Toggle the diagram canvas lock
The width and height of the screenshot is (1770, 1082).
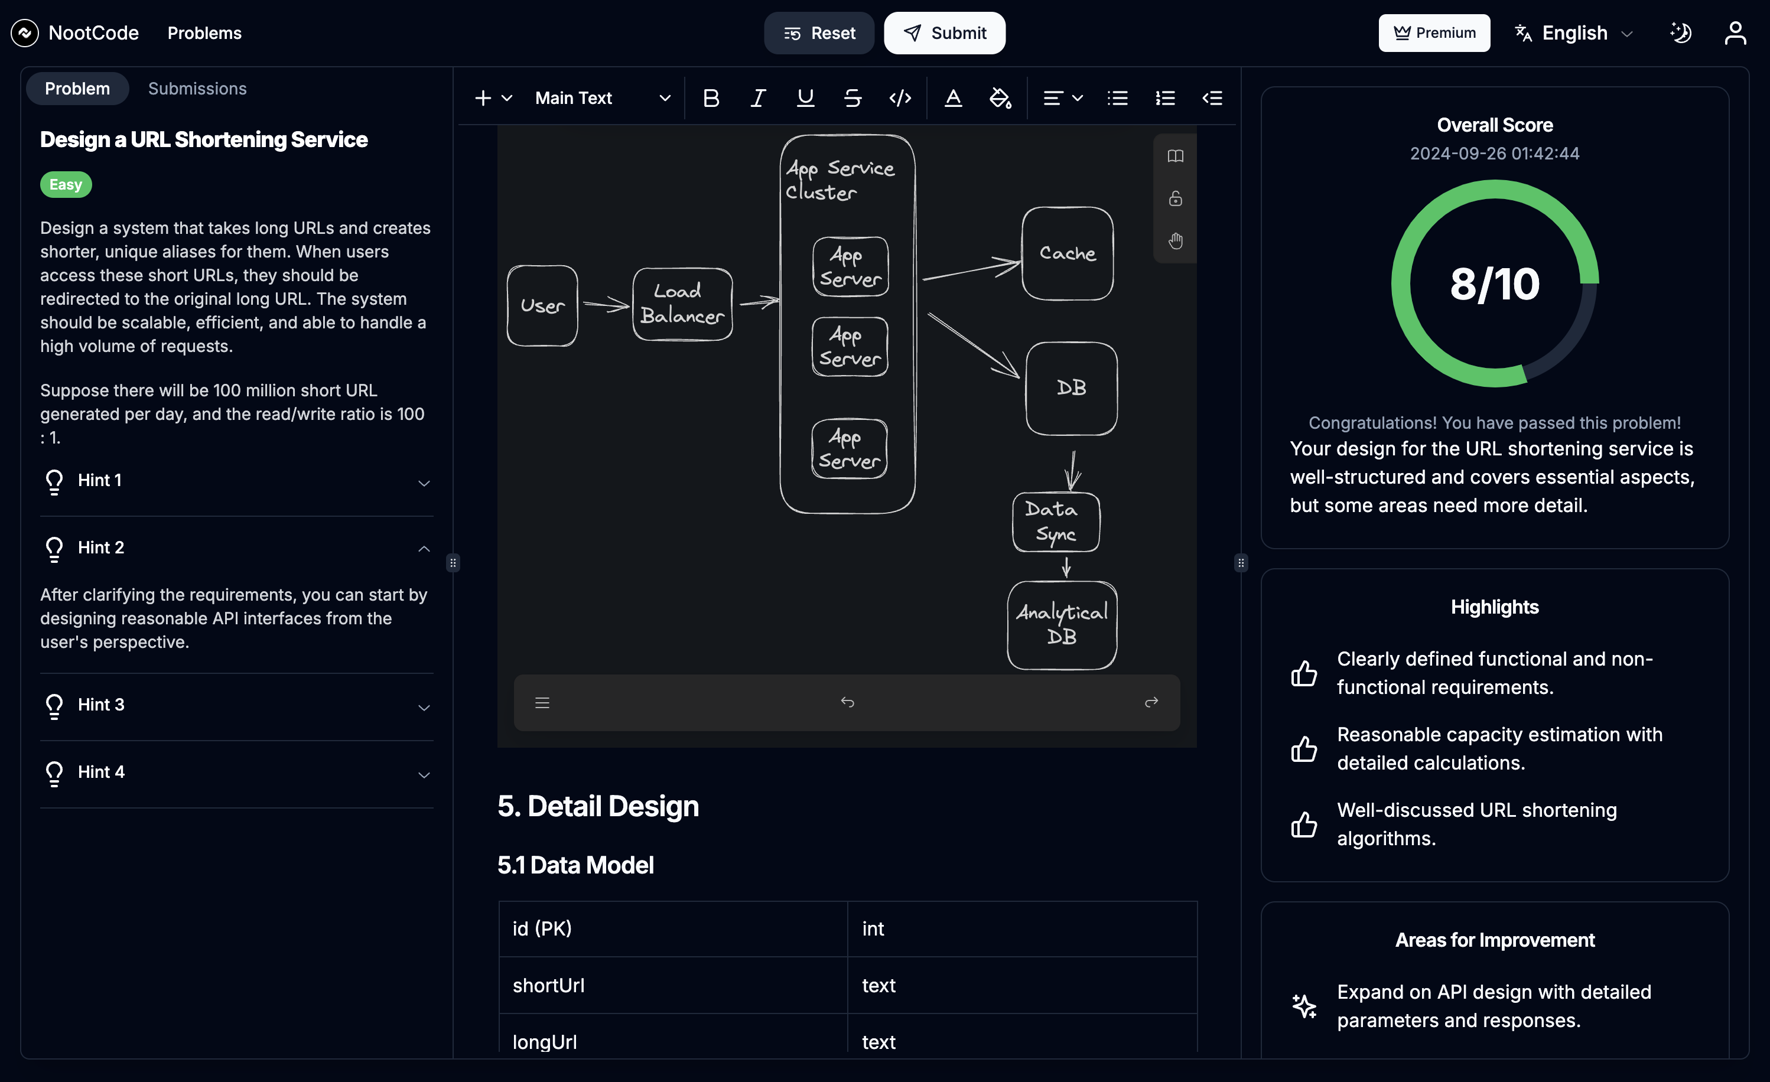[x=1175, y=198]
